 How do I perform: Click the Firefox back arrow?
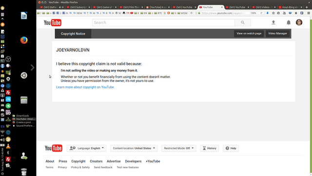pos(192,13)
